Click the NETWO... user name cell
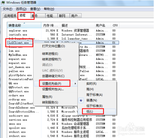 click(102, 55)
